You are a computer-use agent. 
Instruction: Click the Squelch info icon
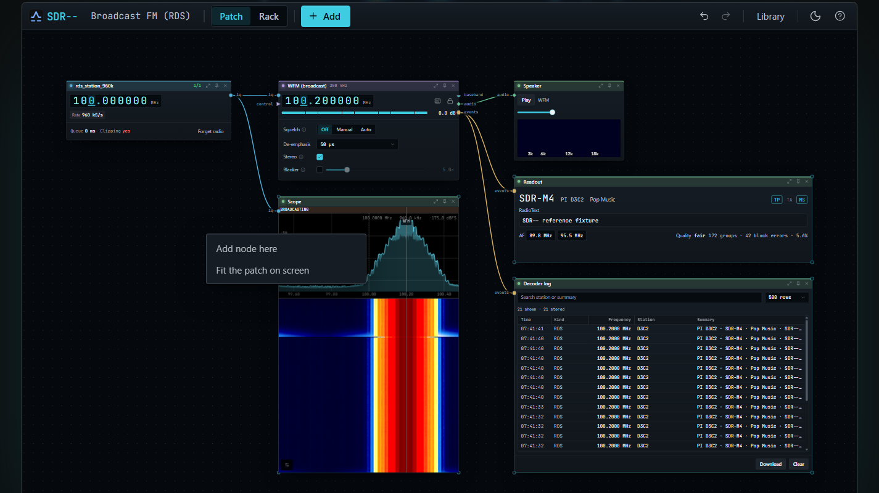(304, 129)
